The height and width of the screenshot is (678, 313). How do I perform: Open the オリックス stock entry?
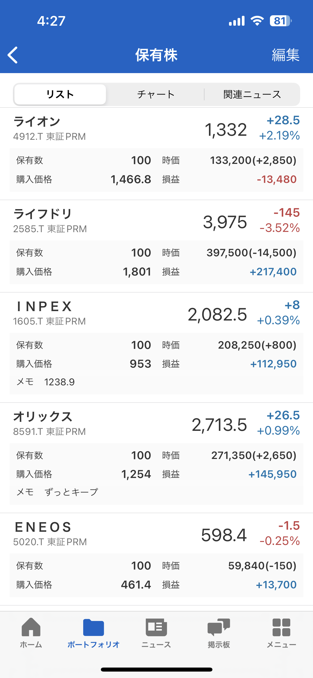156,458
